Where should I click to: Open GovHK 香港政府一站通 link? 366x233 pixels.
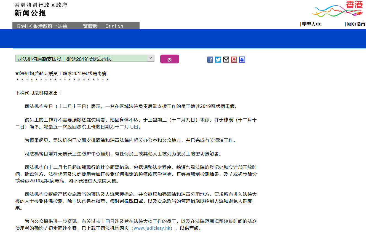[42, 26]
